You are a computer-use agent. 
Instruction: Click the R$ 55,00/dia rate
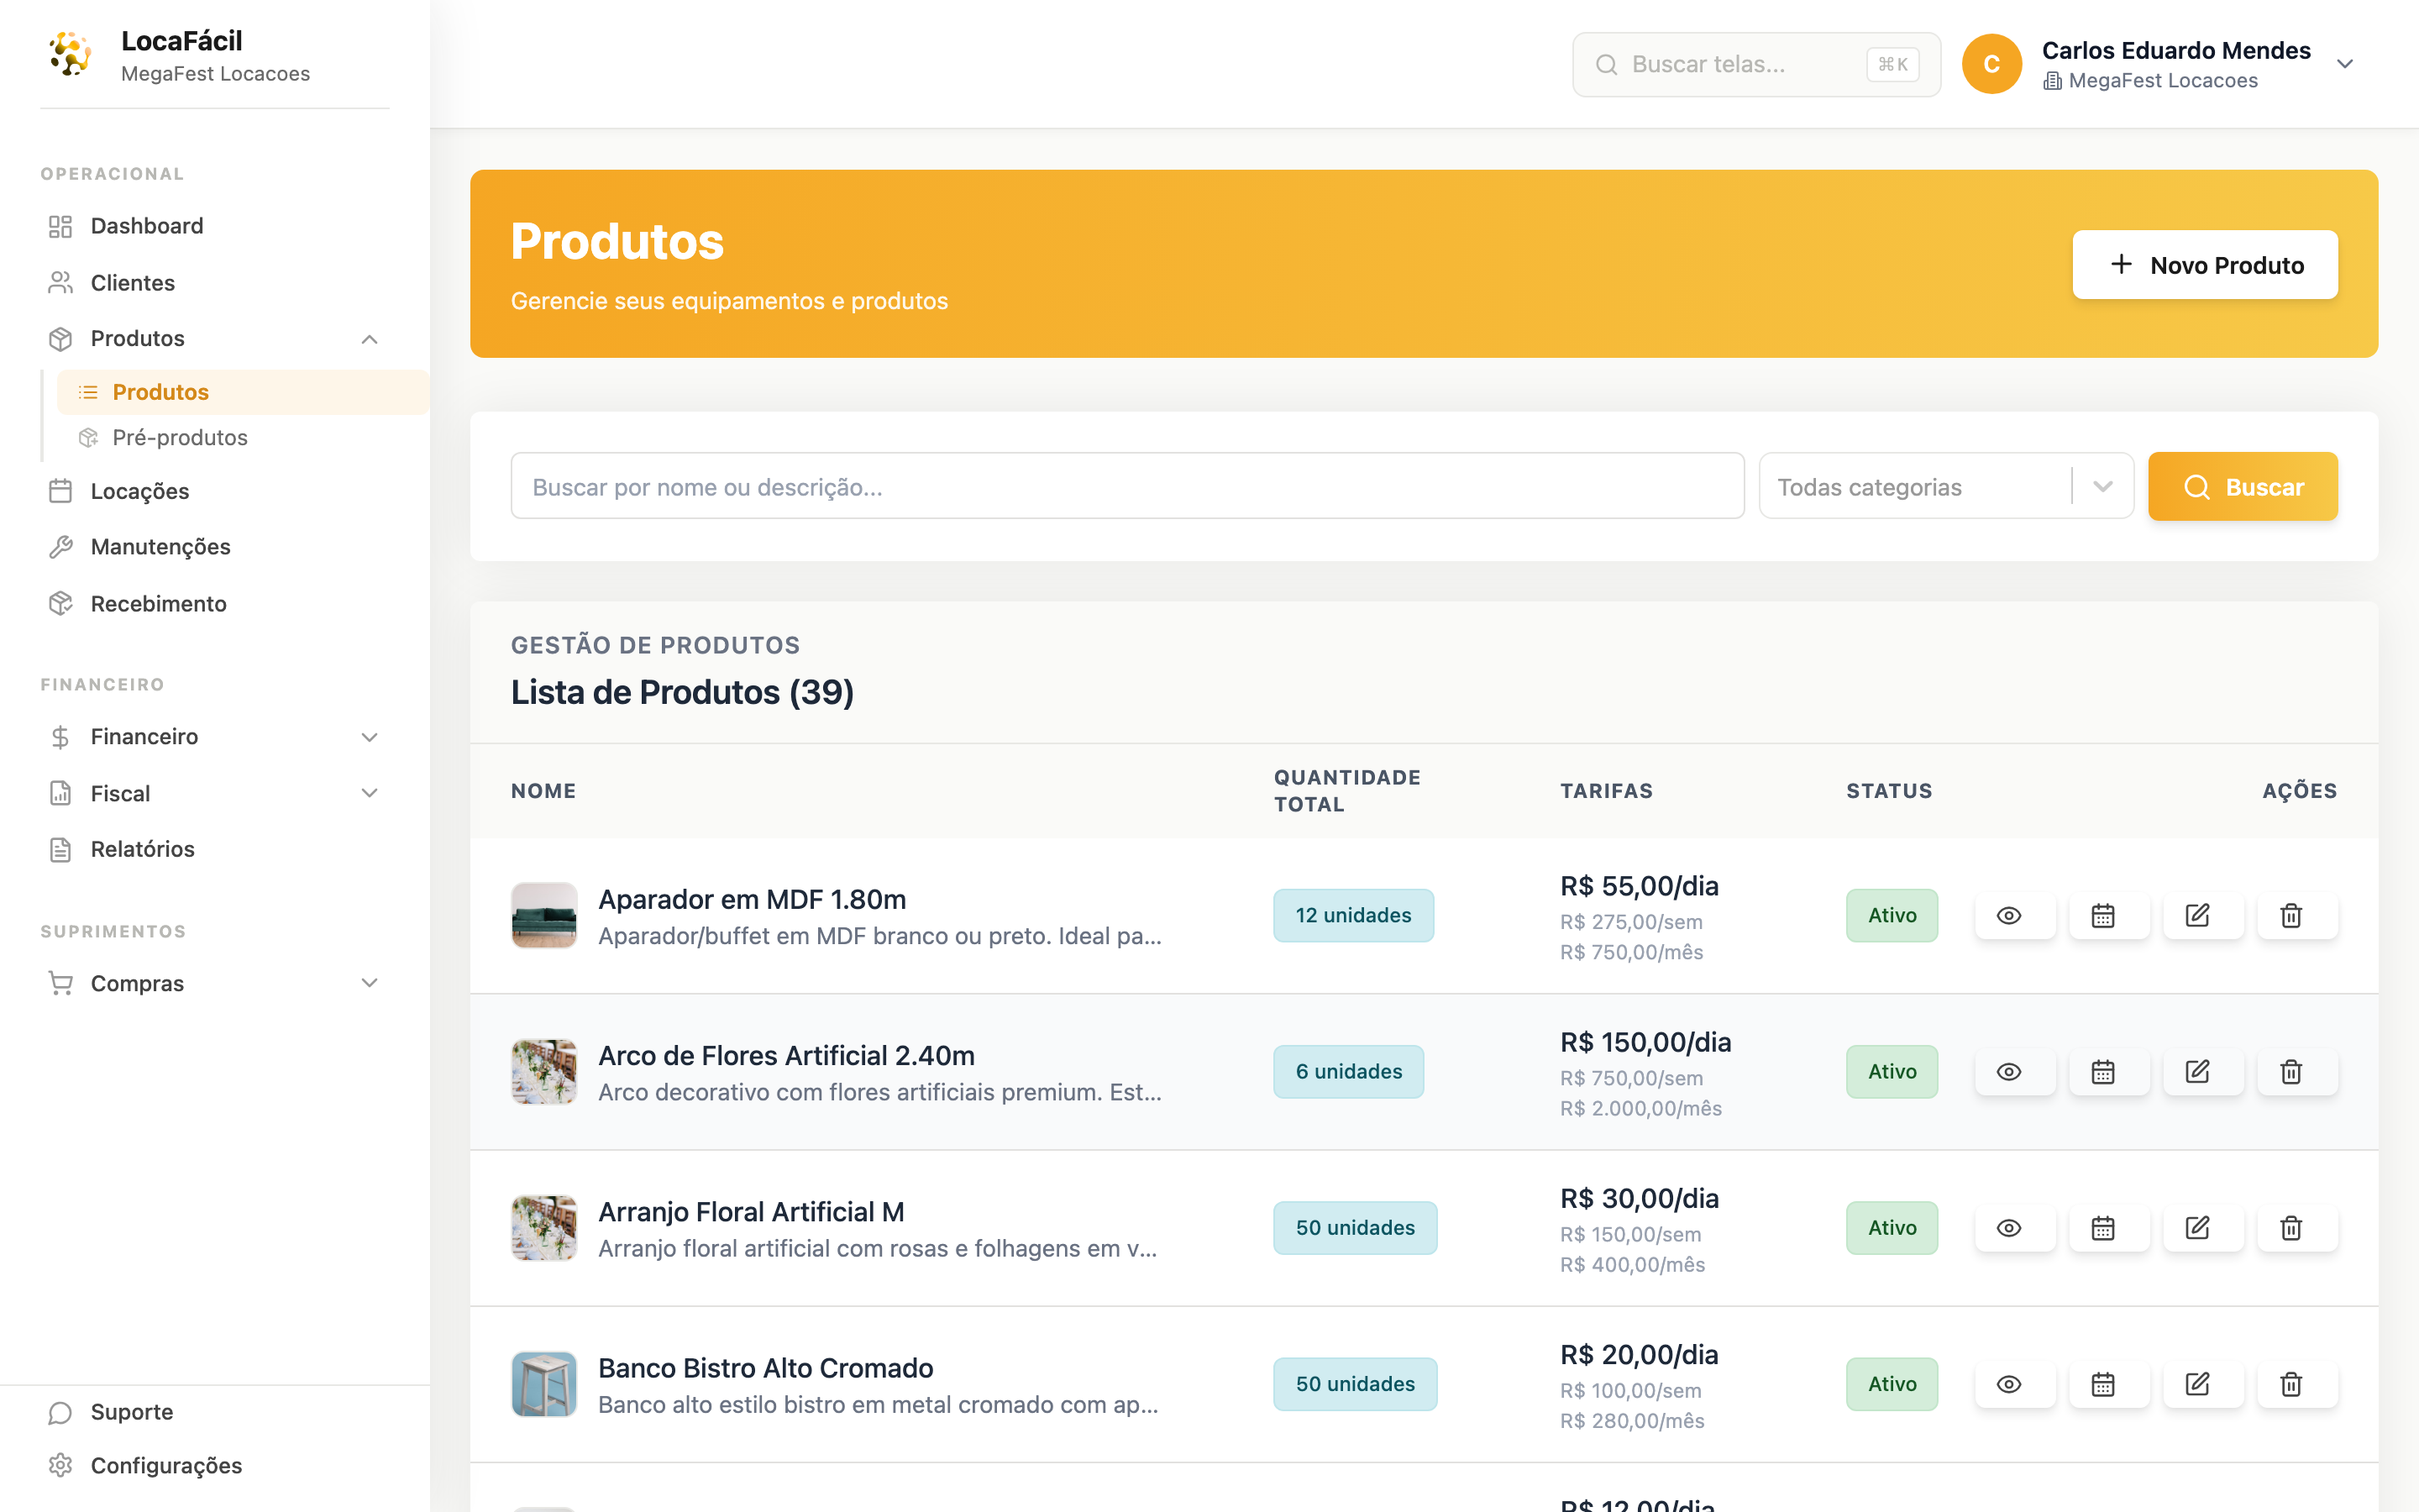coord(1640,886)
